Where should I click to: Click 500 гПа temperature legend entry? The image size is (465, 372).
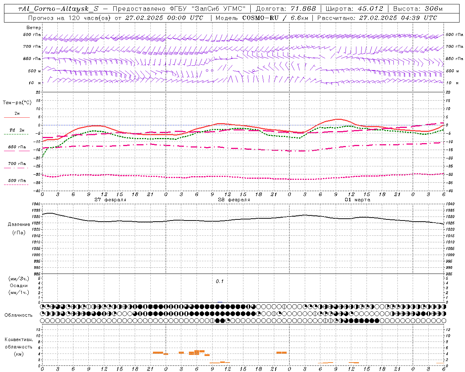click(17, 181)
